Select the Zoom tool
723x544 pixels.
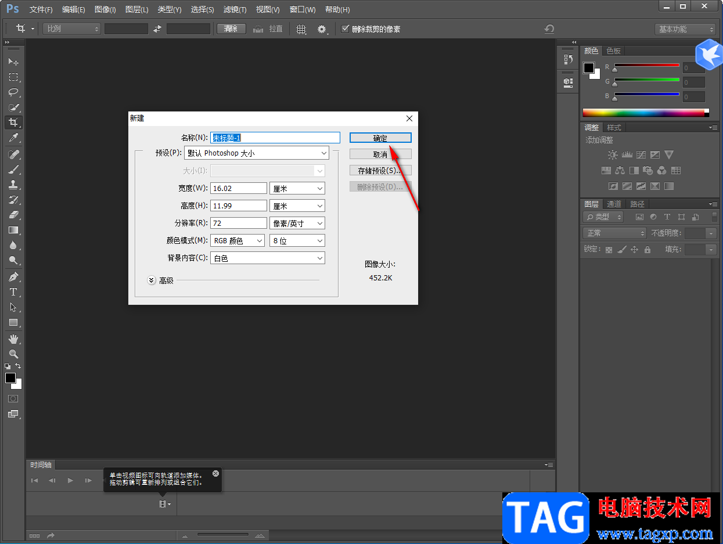(x=13, y=354)
